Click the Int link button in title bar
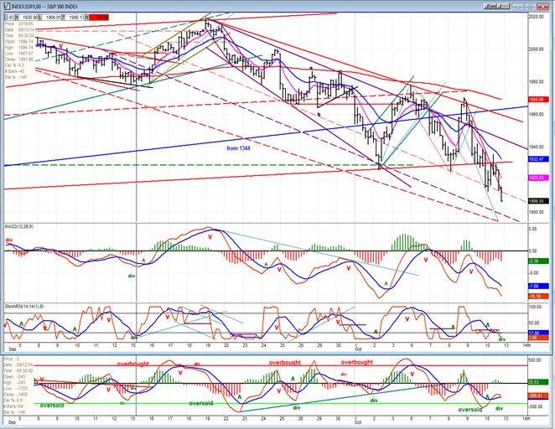Image resolution: width=555 pixels, height=429 pixels. (x=503, y=7)
